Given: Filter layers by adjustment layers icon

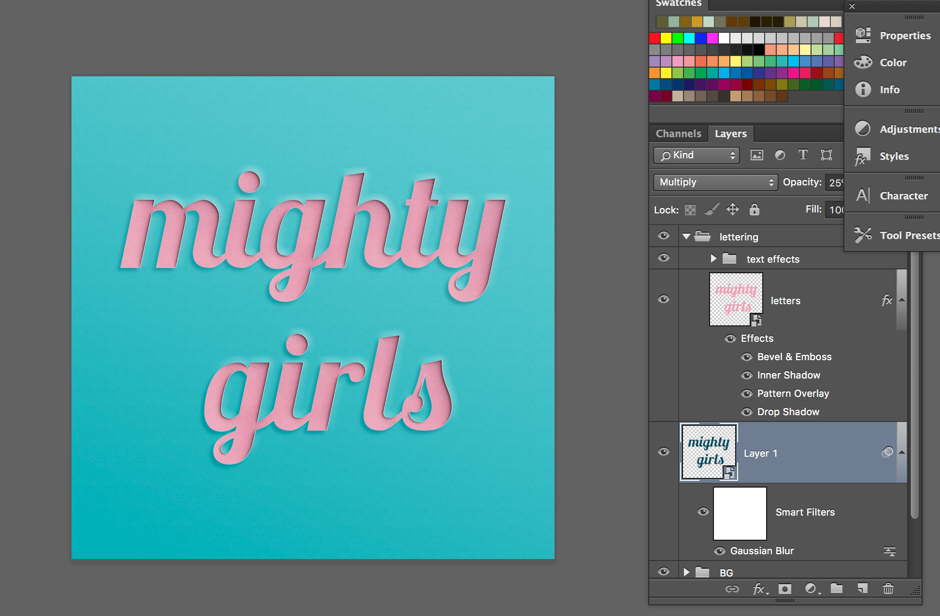Looking at the screenshot, I should pos(780,155).
